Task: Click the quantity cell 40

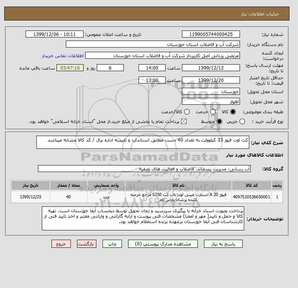Action: (x=69, y=197)
